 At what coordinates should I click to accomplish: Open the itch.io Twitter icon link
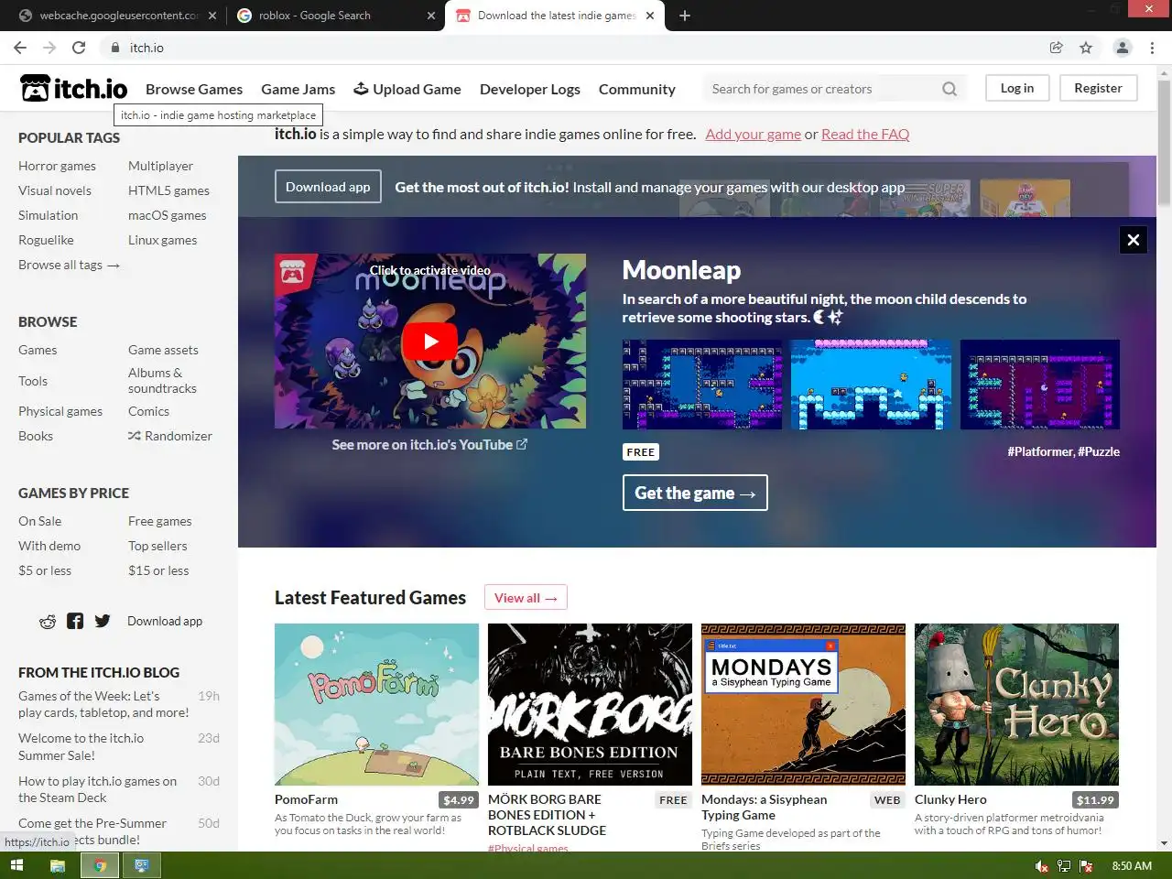(x=103, y=621)
